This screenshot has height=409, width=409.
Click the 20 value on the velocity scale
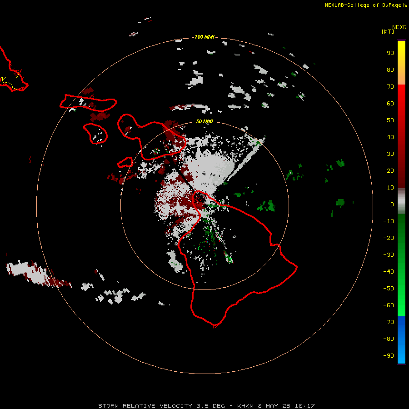coord(390,171)
